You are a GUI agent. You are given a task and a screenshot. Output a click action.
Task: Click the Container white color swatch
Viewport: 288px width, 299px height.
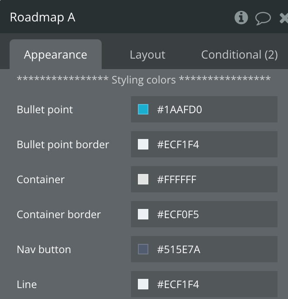coord(143,179)
